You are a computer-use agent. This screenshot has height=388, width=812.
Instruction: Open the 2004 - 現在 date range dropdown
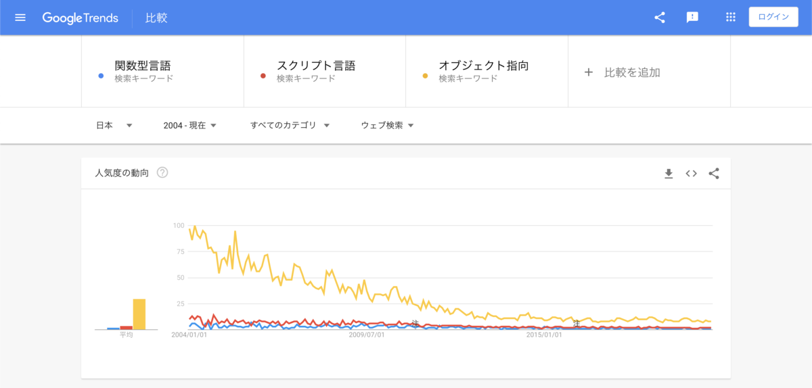[x=189, y=125]
